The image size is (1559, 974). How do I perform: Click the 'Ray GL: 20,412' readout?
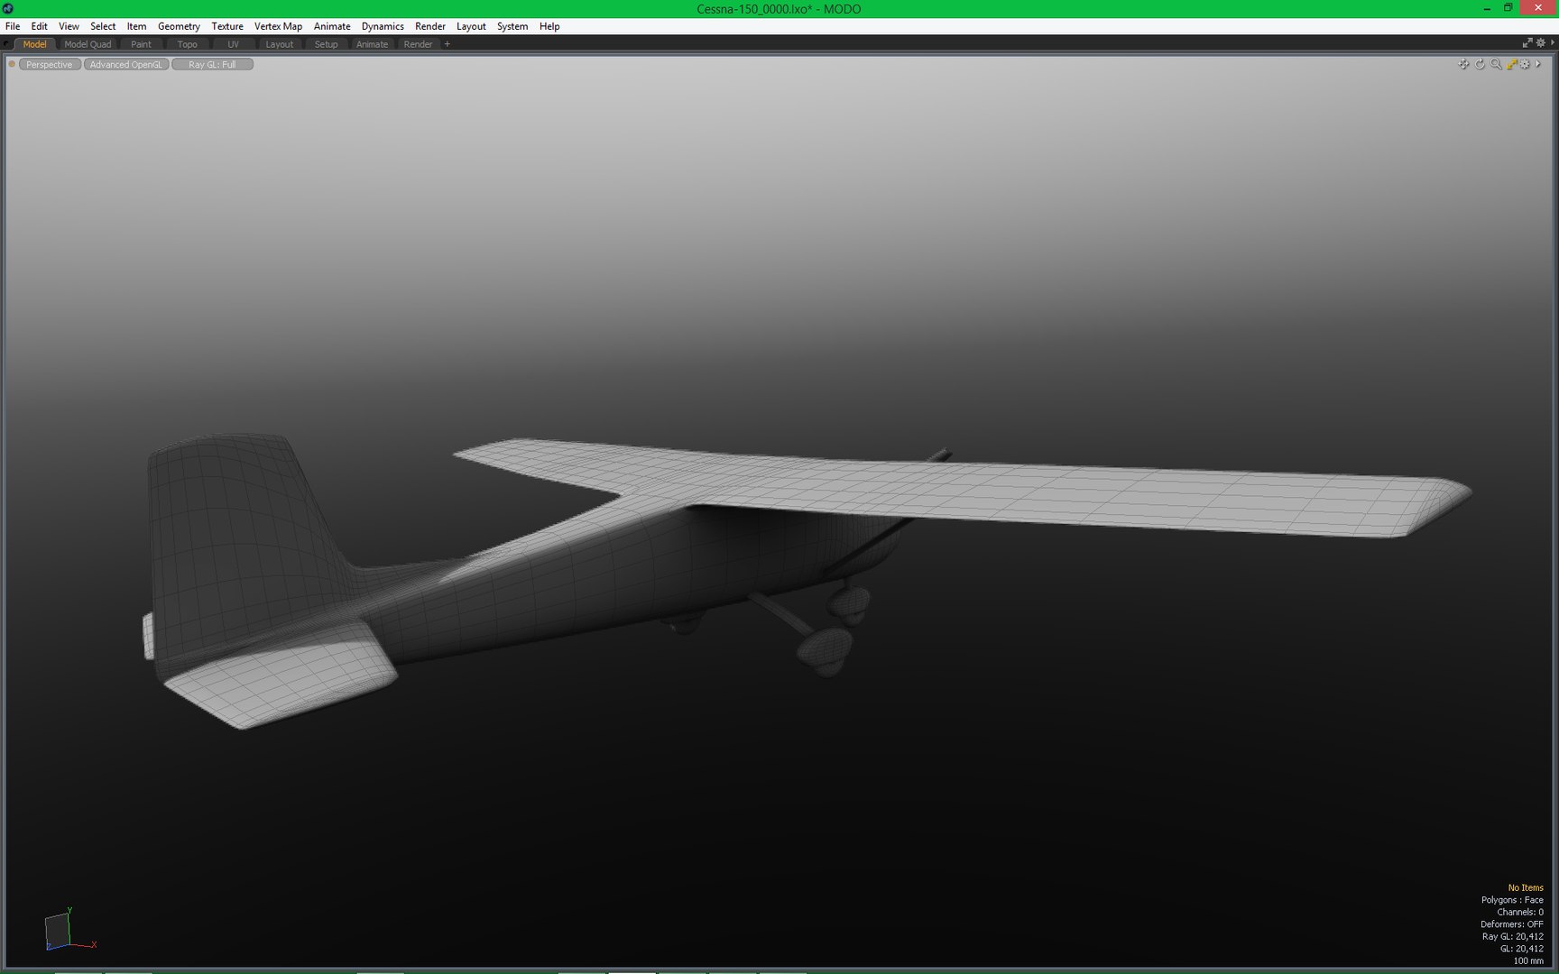(1513, 936)
